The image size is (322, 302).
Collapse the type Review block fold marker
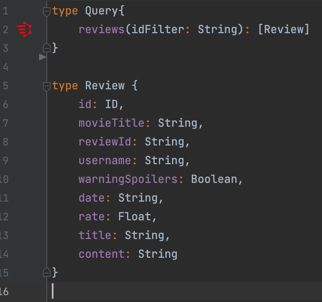pos(47,86)
